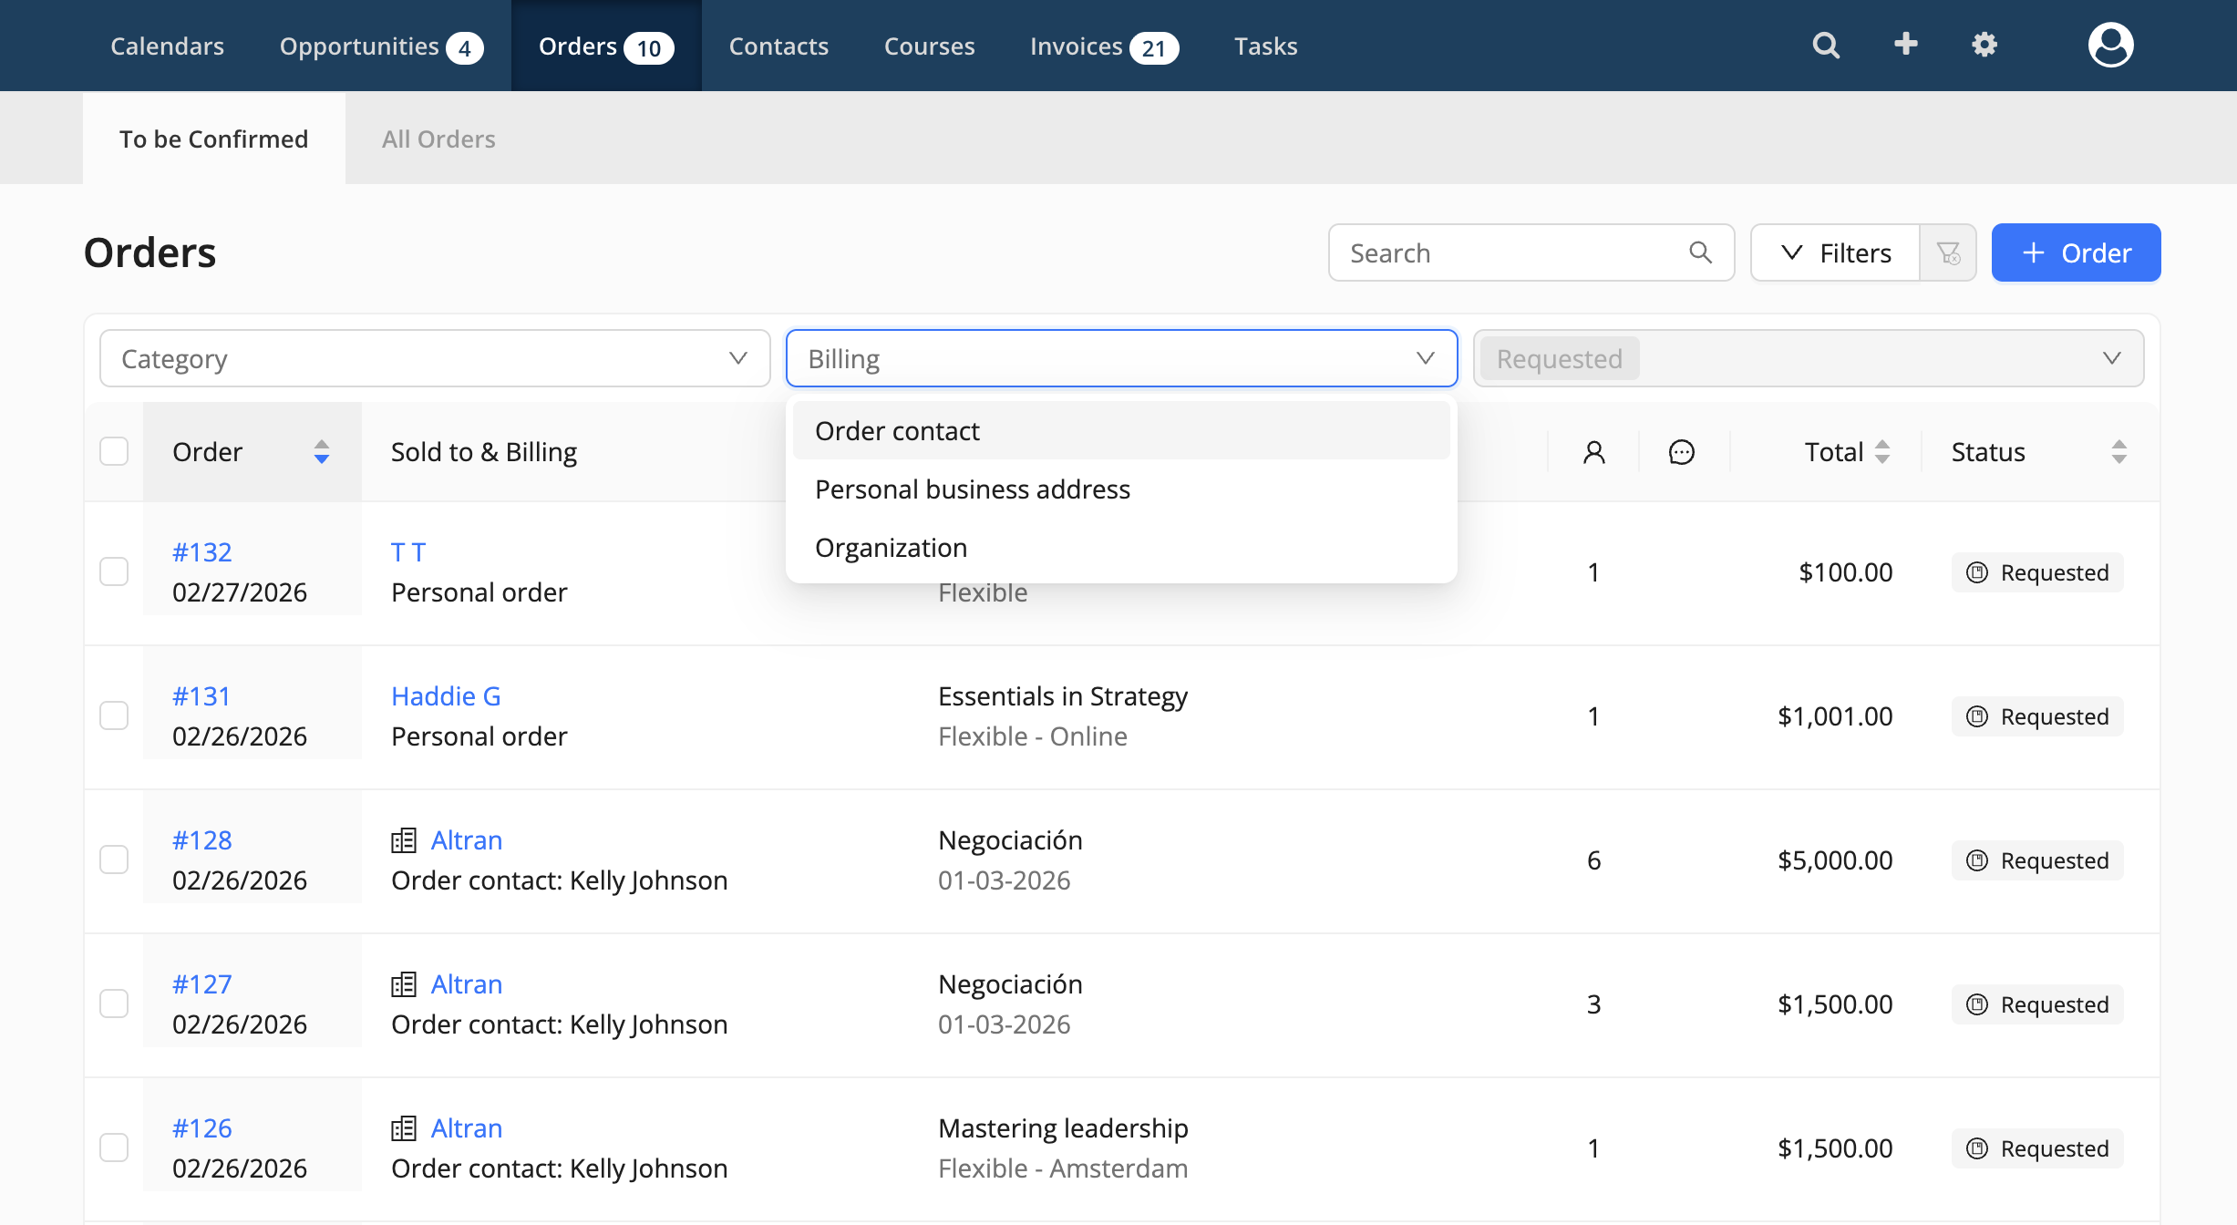Screen dimensions: 2237x1225
Task: Choose Order contact billing option
Action: coord(1121,431)
